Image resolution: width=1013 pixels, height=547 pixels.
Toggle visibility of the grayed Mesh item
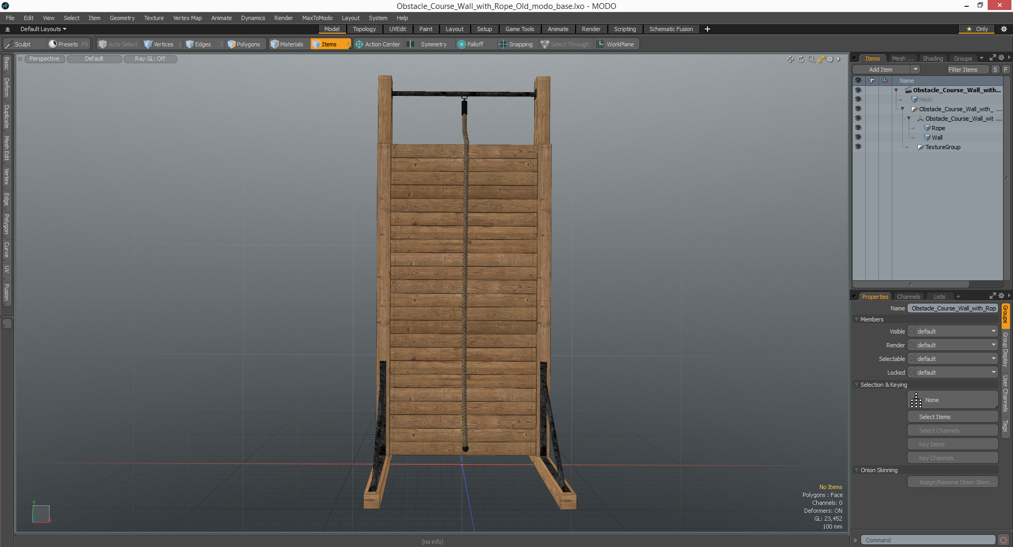pyautogui.click(x=858, y=100)
